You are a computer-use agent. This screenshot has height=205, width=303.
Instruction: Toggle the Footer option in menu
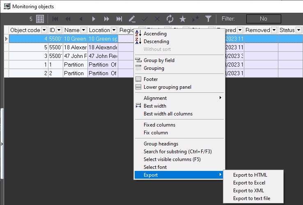click(x=151, y=79)
